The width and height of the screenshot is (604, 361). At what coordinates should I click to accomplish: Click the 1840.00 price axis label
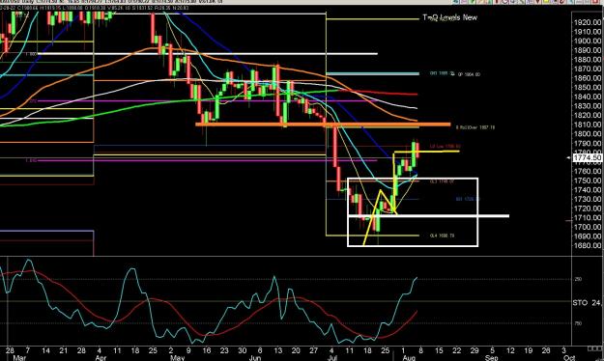pyautogui.click(x=588, y=97)
